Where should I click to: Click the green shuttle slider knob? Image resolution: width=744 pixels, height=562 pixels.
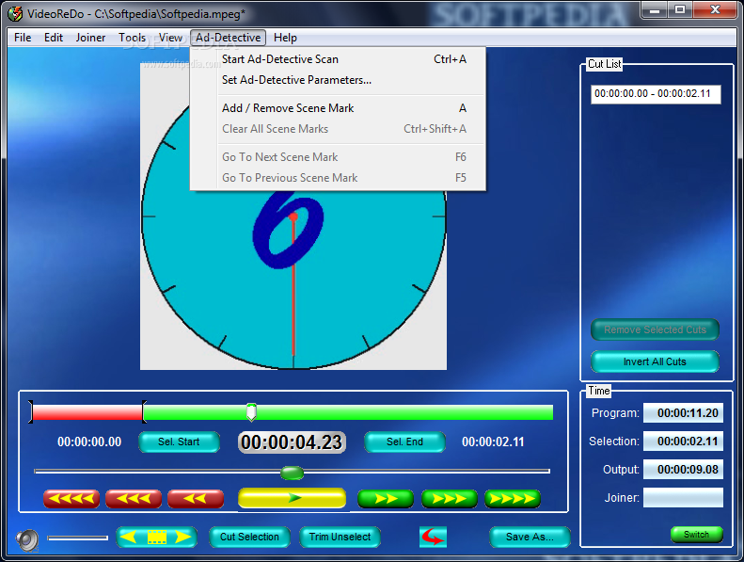[292, 473]
